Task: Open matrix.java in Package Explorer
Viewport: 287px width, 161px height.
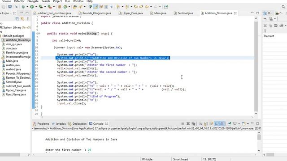Action: pyautogui.click(x=13, y=65)
